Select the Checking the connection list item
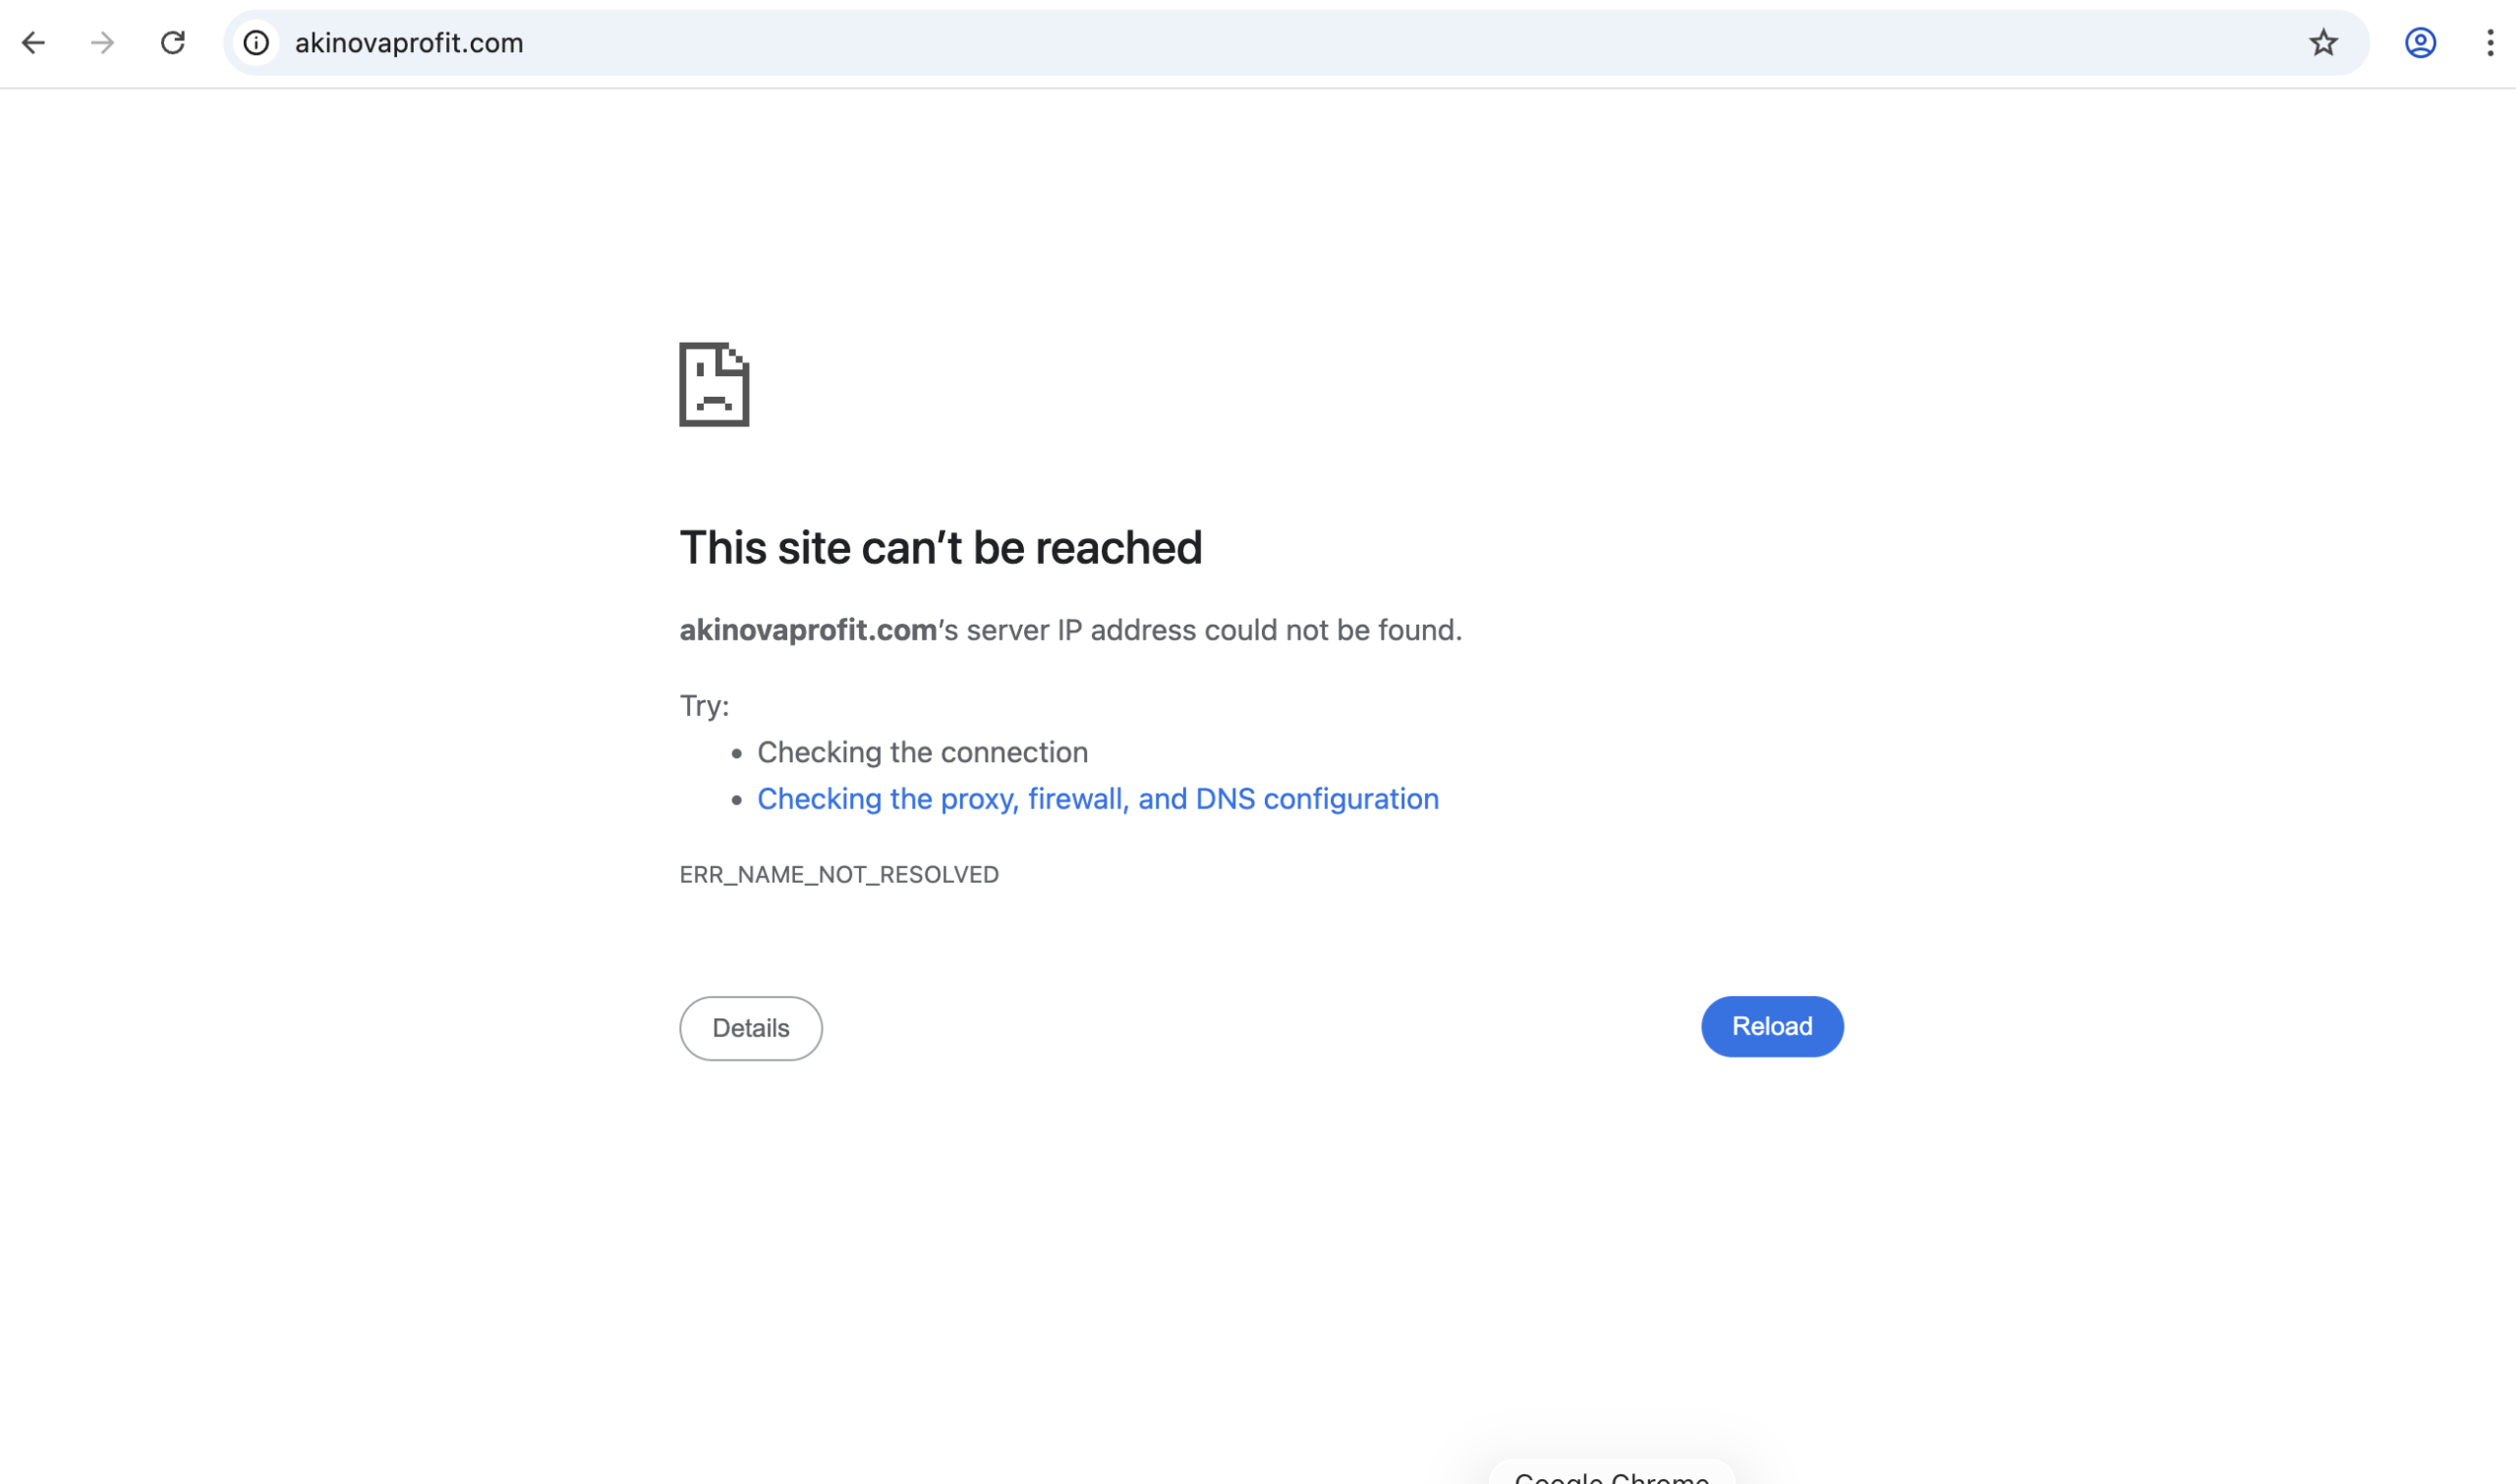This screenshot has height=1484, width=2516. coord(921,752)
